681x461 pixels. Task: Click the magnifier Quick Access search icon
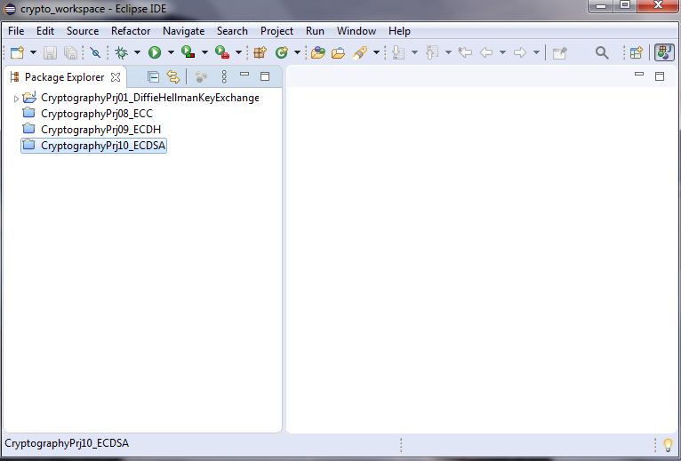(602, 52)
